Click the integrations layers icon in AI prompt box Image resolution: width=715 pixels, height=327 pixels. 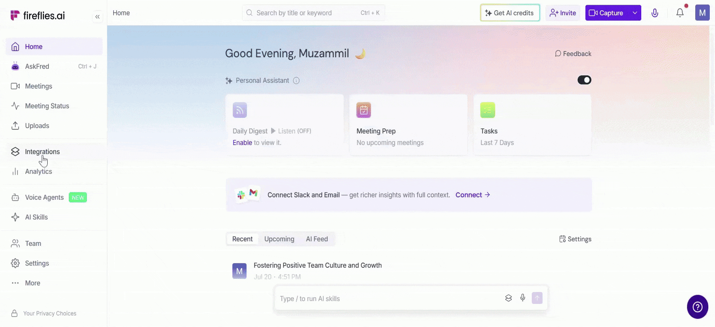pyautogui.click(x=508, y=298)
